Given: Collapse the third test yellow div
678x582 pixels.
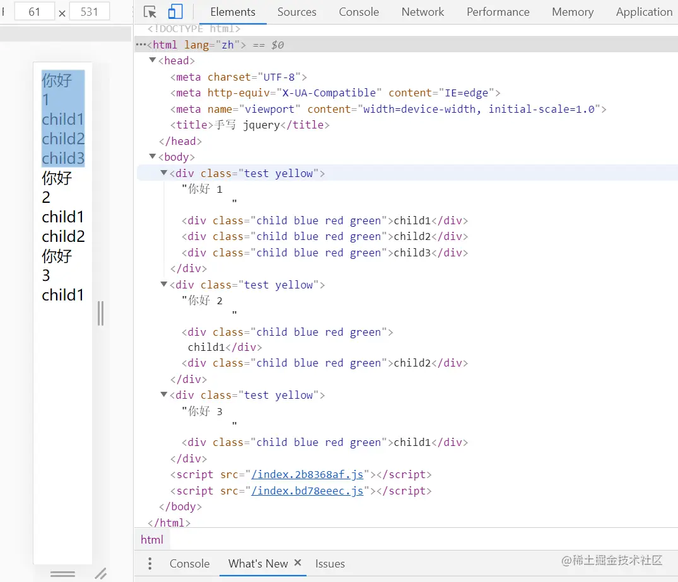Looking at the screenshot, I should tap(164, 394).
